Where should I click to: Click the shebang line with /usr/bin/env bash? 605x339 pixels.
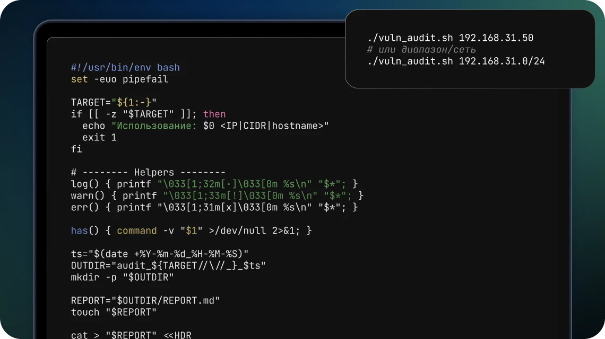pos(125,68)
